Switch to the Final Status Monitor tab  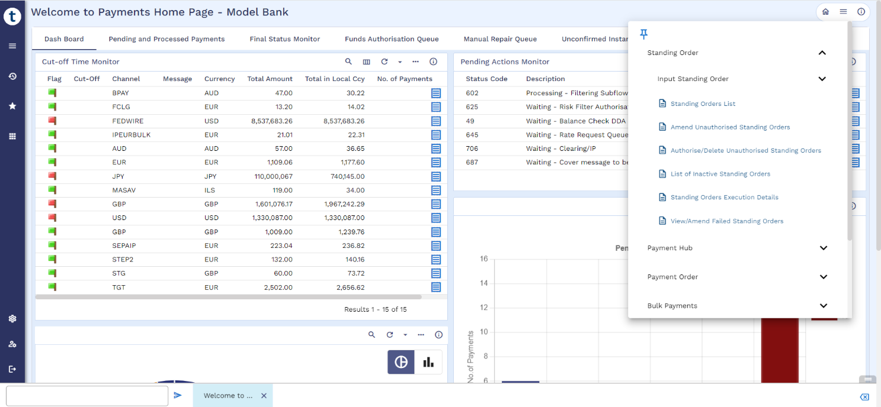[284, 39]
